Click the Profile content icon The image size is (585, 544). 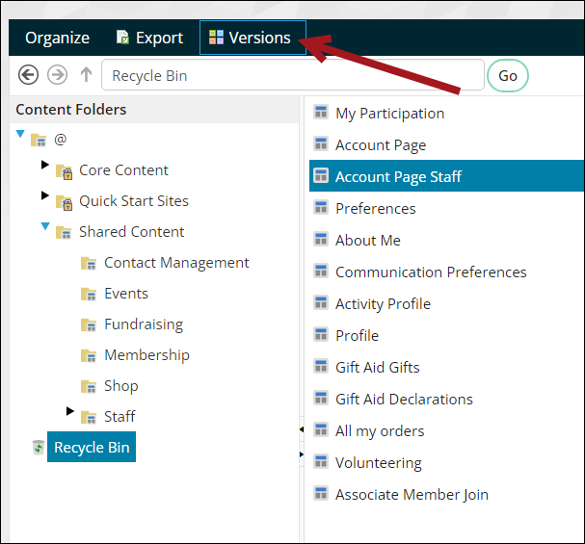tap(321, 334)
